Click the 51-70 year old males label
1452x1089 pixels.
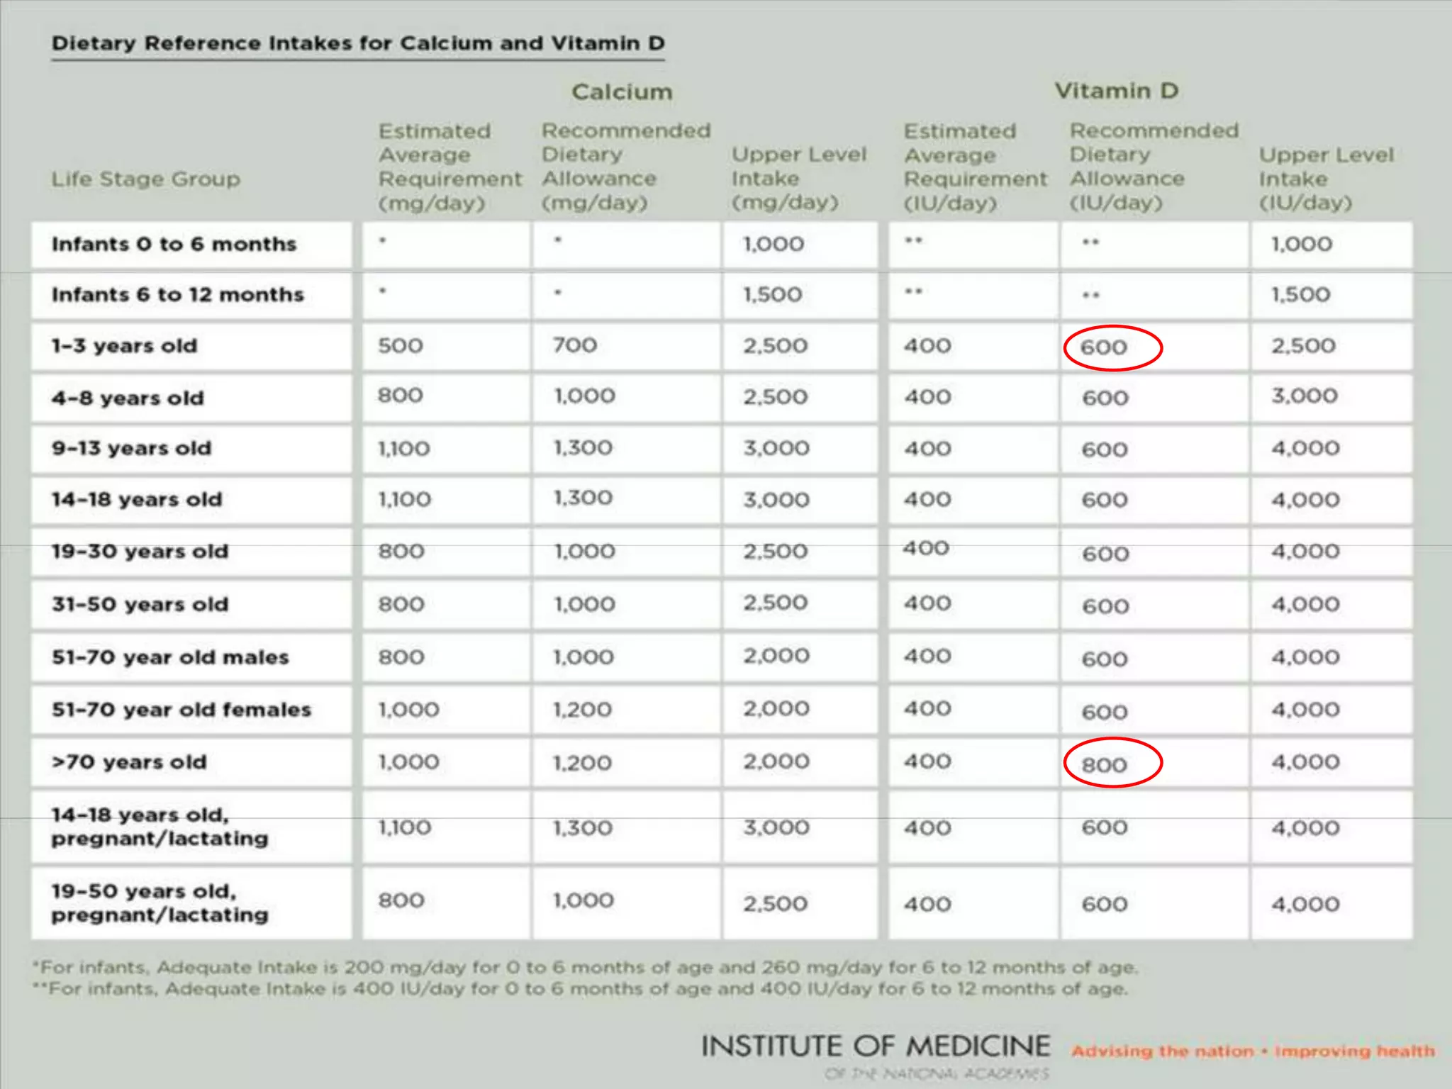(170, 657)
